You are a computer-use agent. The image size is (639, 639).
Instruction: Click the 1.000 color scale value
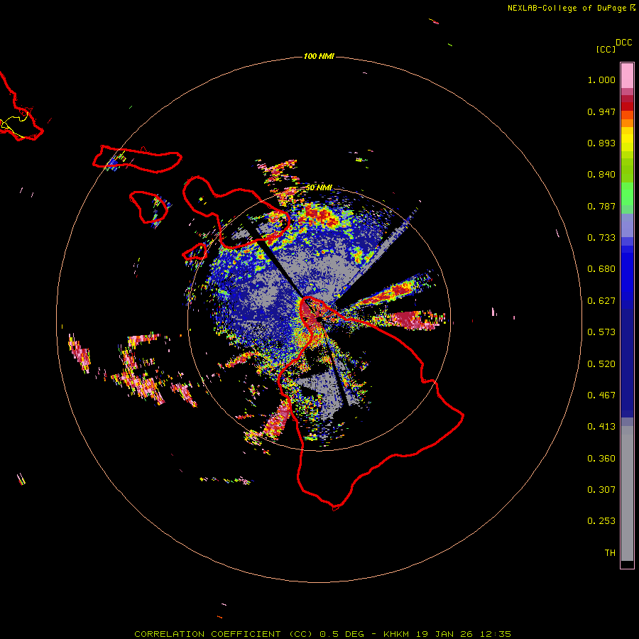(x=601, y=80)
